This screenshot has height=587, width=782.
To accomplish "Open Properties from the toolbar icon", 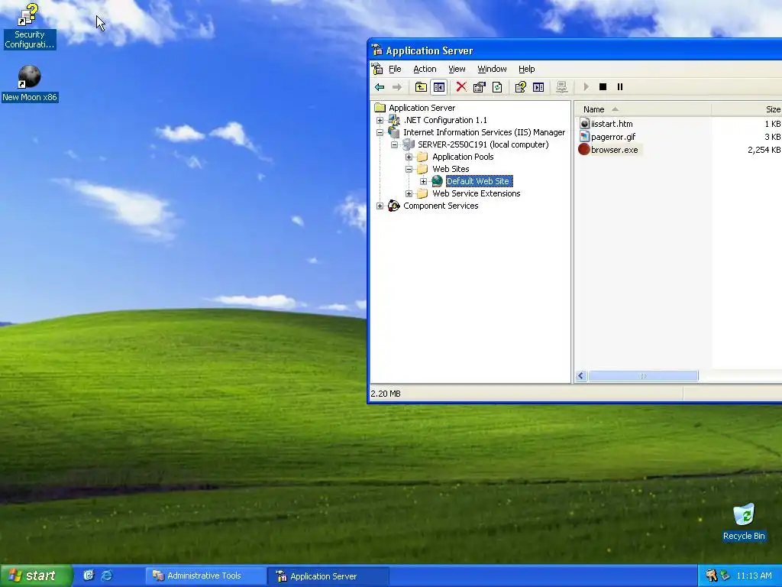I will (x=480, y=87).
